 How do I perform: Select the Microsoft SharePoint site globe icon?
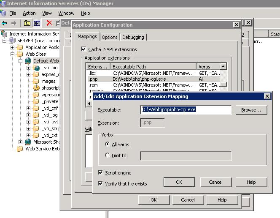coord(28,142)
